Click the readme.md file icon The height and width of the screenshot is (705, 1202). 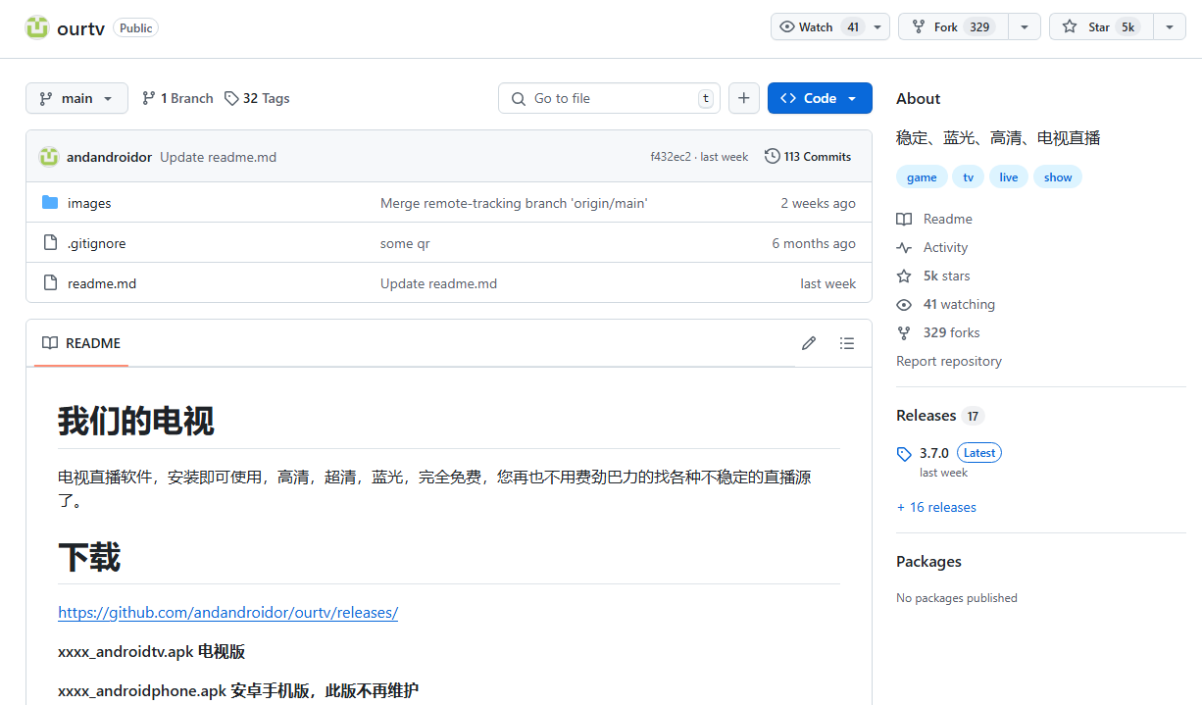(50, 283)
